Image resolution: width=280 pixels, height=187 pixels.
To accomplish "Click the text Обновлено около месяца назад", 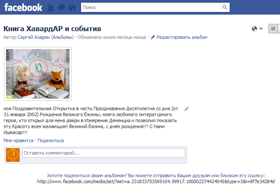I will click(x=112, y=37).
